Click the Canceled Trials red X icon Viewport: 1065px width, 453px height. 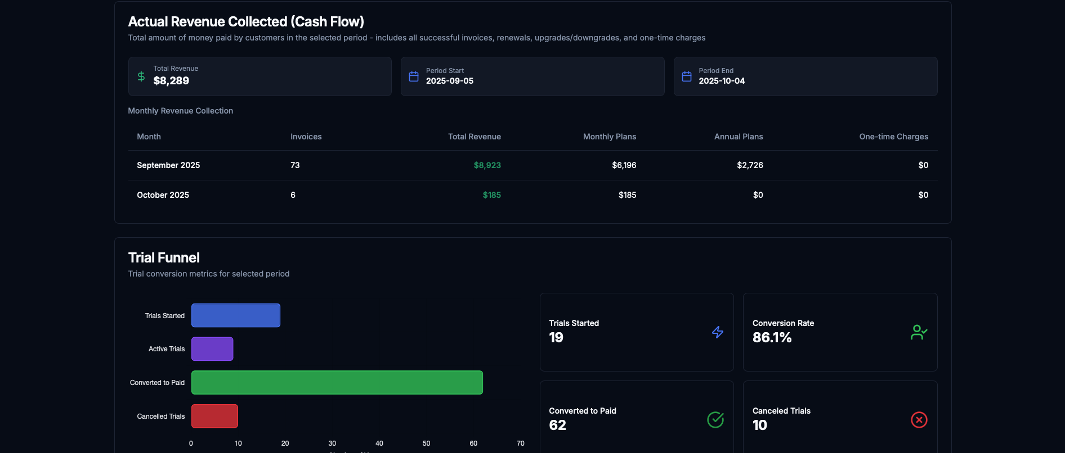[x=919, y=420]
